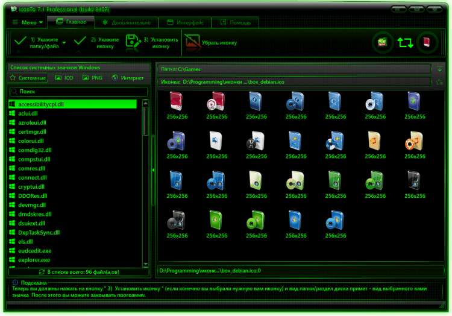Select the Системные tab

(x=28, y=78)
